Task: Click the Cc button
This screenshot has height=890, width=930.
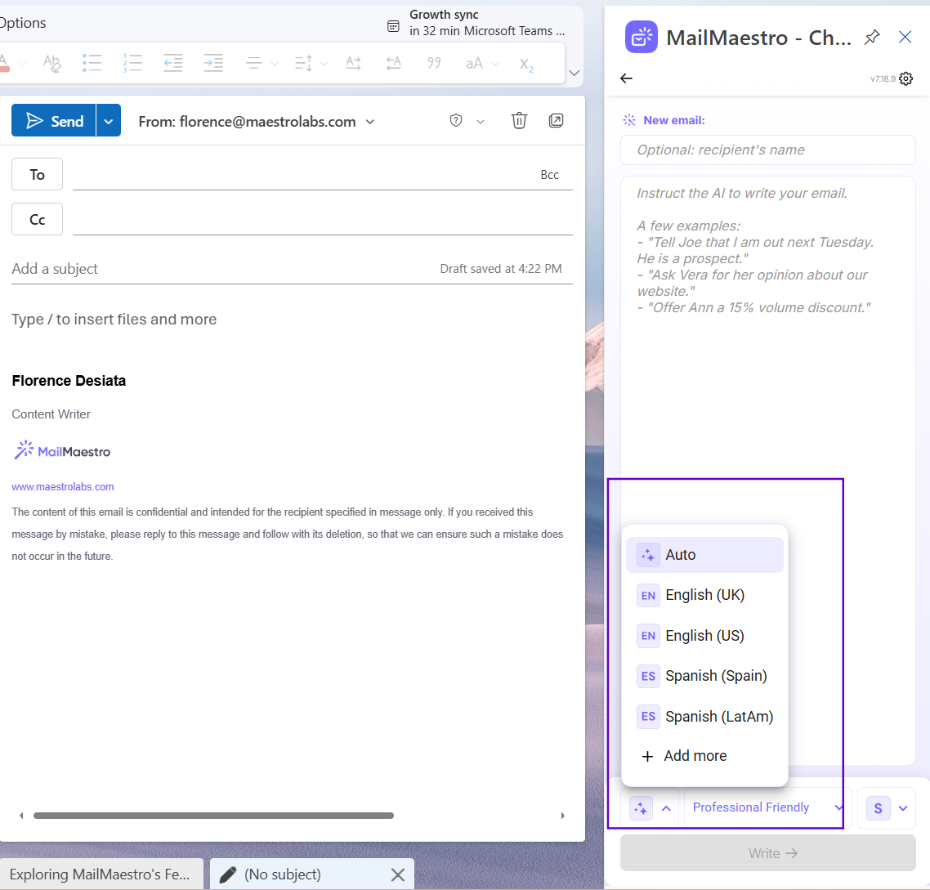Action: 38,220
